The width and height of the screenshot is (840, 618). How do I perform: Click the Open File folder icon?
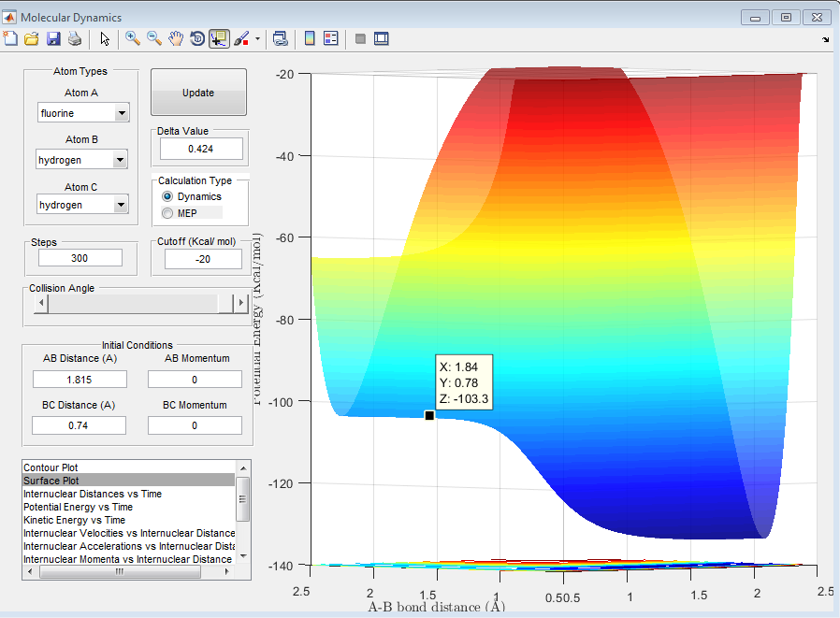[x=31, y=38]
